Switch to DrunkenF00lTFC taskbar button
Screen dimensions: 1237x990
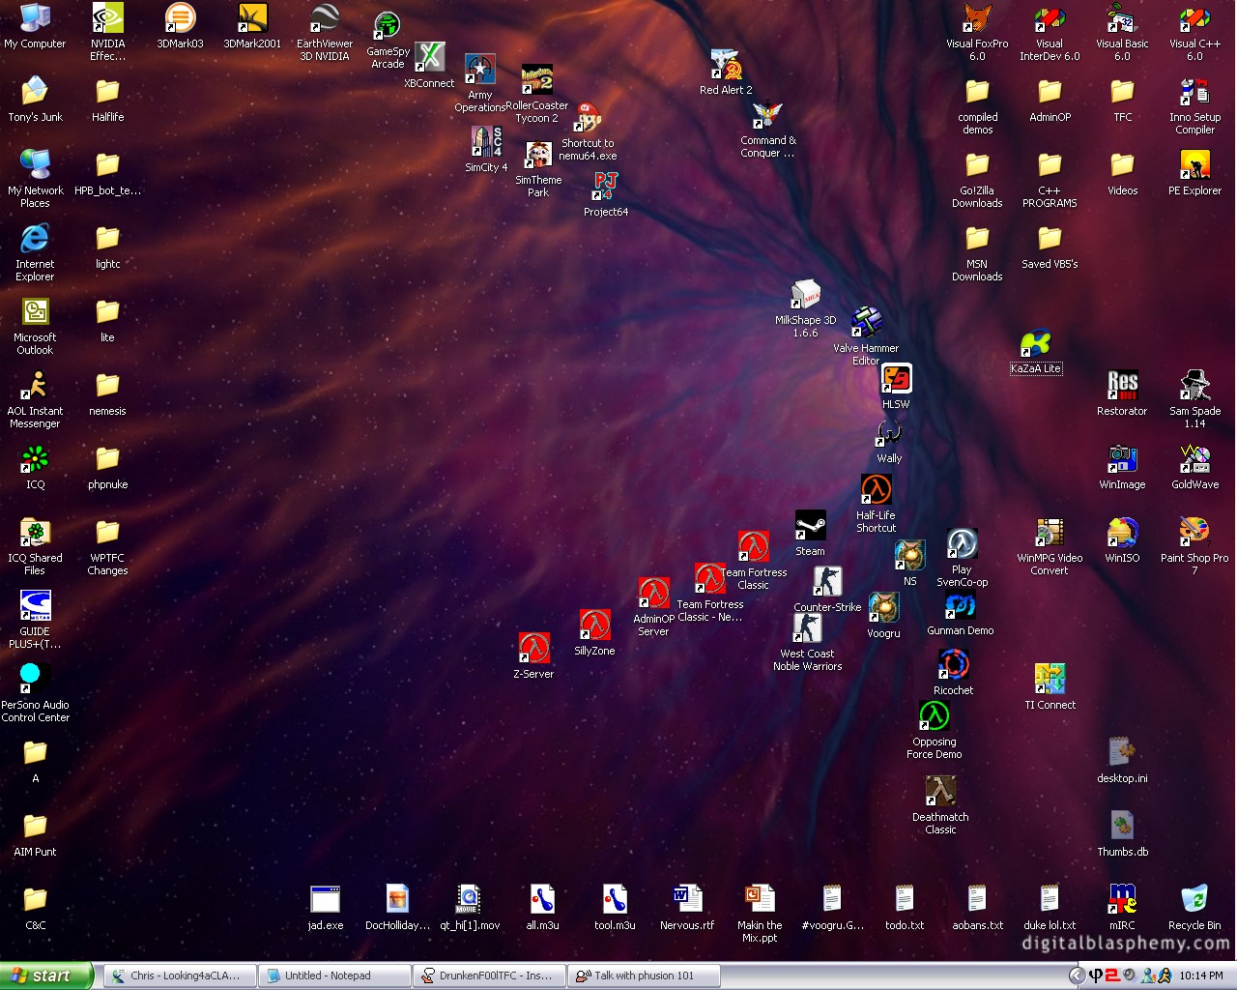click(x=489, y=975)
